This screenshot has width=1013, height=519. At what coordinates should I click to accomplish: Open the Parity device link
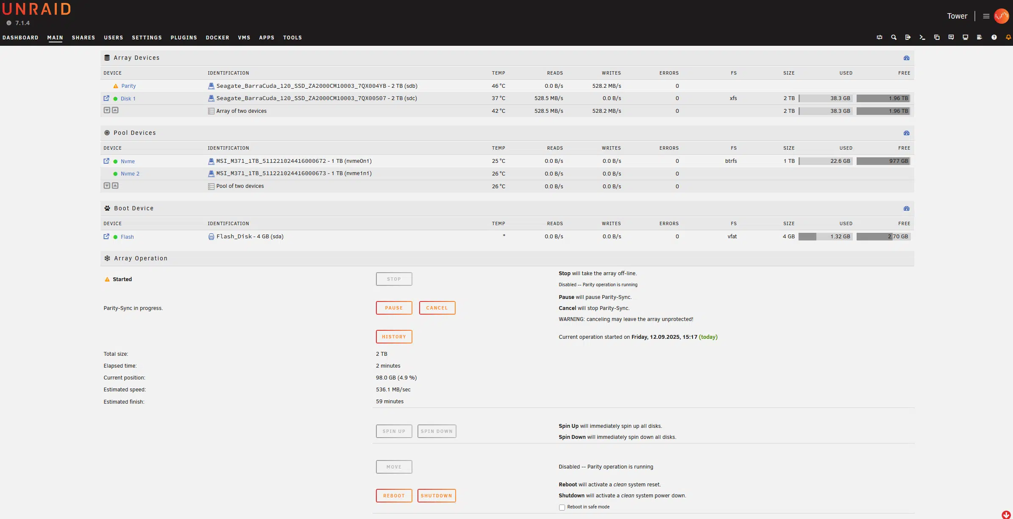(x=128, y=86)
